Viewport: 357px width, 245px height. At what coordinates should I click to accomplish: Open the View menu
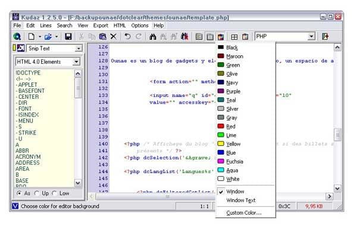tap(83, 26)
